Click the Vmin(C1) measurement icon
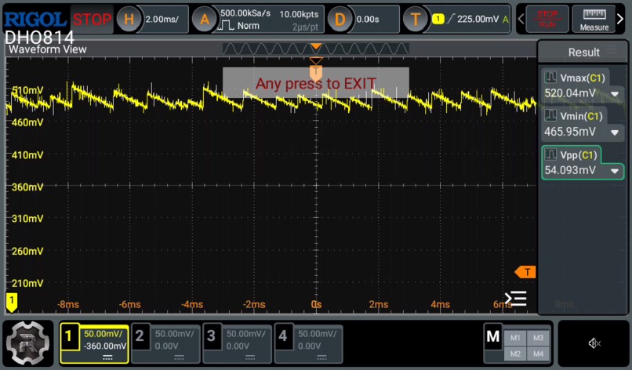Image resolution: width=632 pixels, height=370 pixels. tap(550, 116)
